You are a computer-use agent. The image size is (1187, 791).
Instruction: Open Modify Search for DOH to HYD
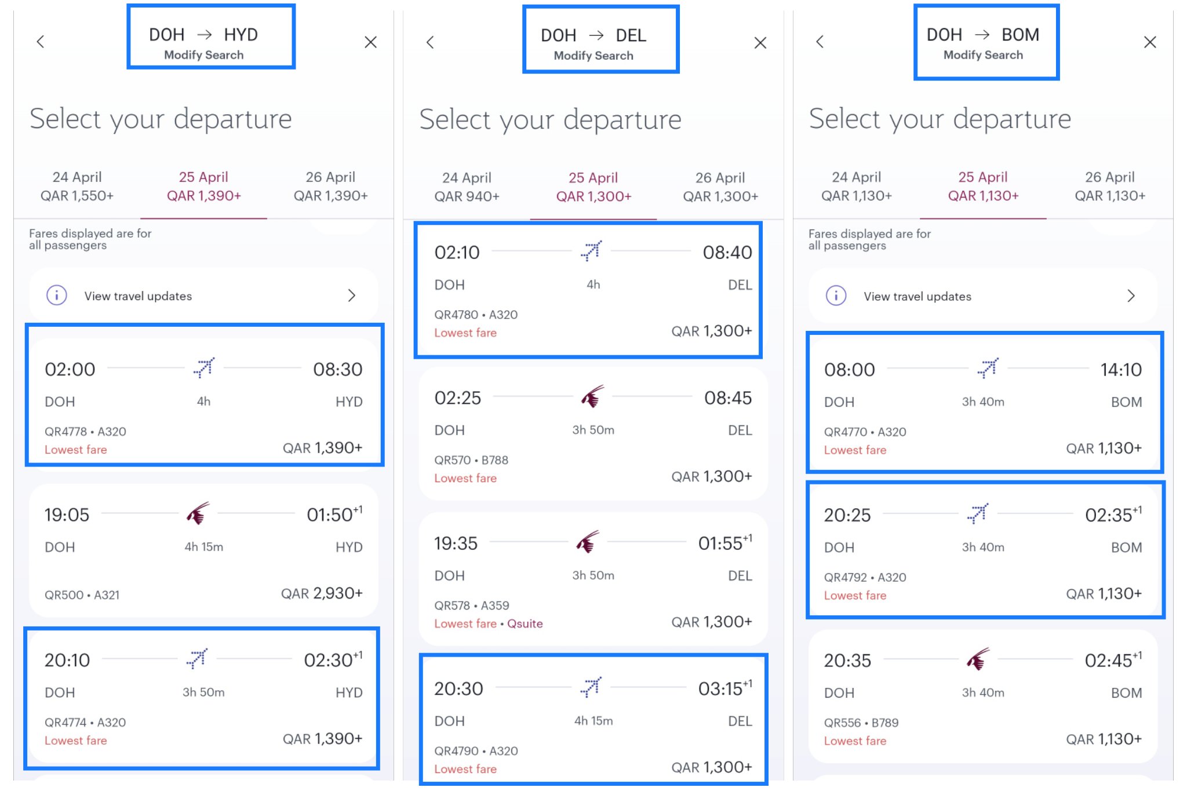[x=210, y=42]
